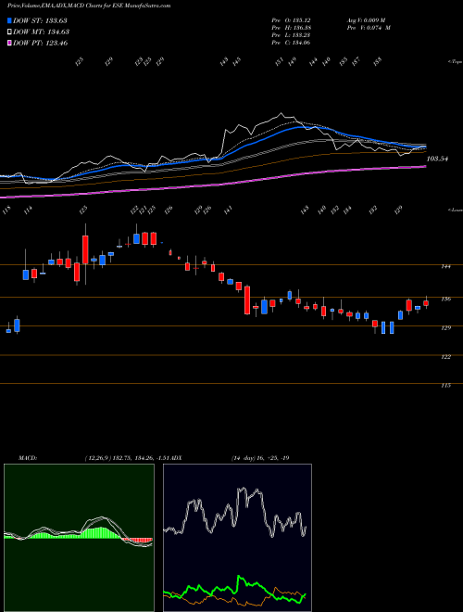The width and height of the screenshot is (463, 612).
Task: Click the 144 price axis label
Action: (x=446, y=266)
